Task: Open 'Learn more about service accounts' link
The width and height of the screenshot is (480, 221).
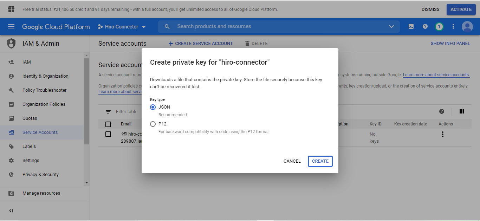Action: pos(436,75)
